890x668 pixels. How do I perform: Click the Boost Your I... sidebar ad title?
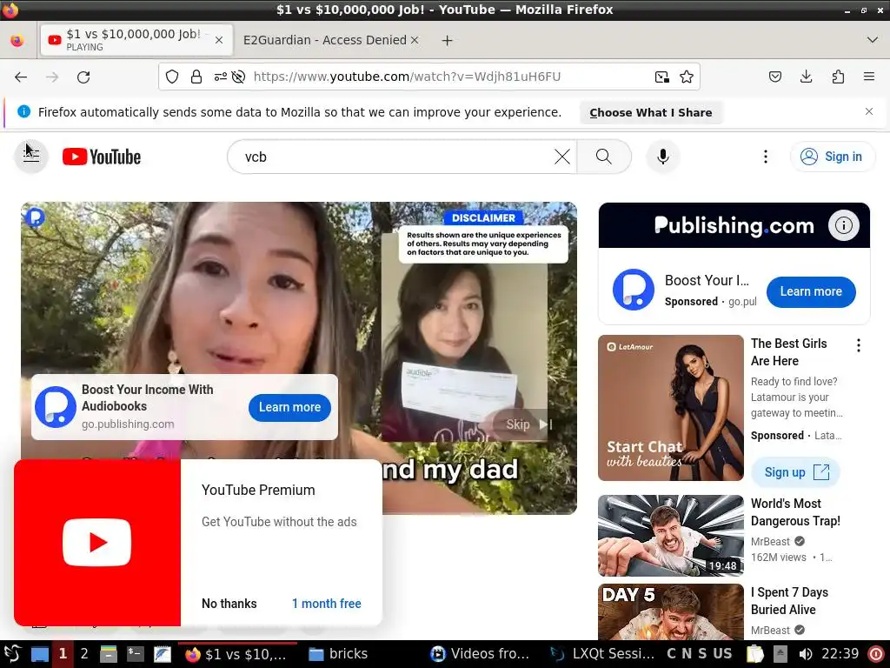click(707, 281)
